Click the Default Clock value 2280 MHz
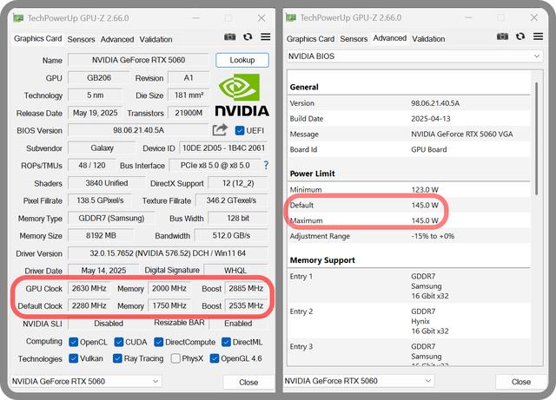Screen dimensions: 556x400 coord(89,305)
